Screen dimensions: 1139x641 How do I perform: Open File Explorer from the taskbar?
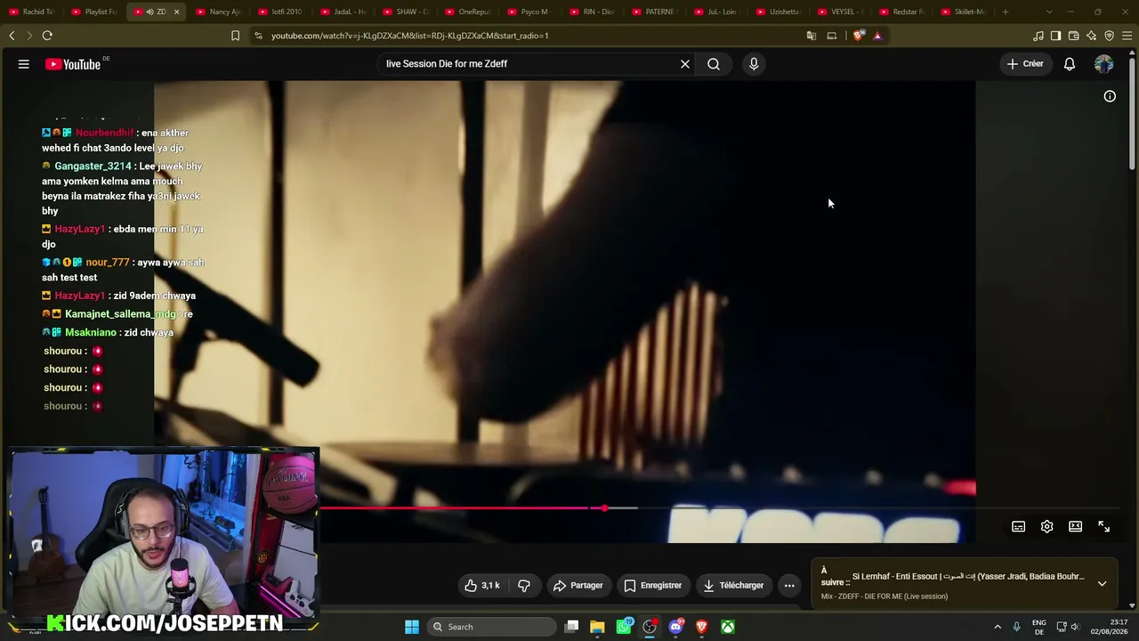coord(597,627)
